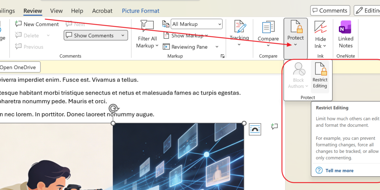The height and width of the screenshot is (190, 380).
Task: Click the Hide Ink pen icon
Action: point(320,28)
